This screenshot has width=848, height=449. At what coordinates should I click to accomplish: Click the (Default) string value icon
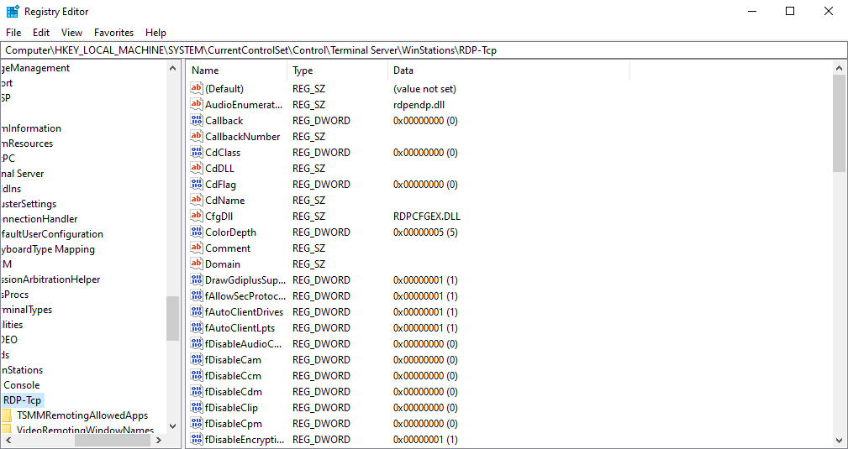[x=197, y=89]
